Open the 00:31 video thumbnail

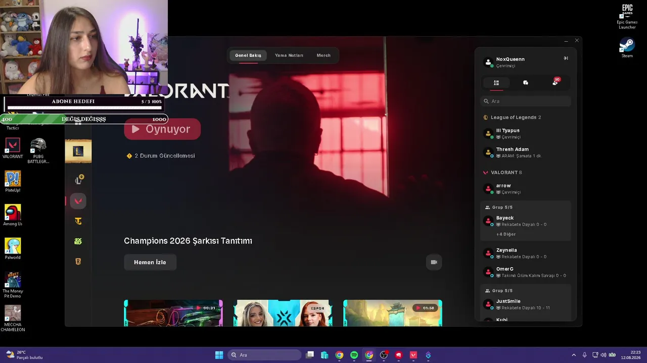(173, 313)
